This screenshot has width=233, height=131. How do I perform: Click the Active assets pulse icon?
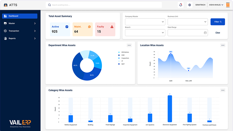pyautogui.click(x=67, y=27)
